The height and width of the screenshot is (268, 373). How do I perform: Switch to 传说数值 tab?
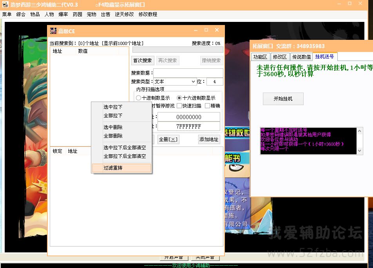pyautogui.click(x=301, y=57)
